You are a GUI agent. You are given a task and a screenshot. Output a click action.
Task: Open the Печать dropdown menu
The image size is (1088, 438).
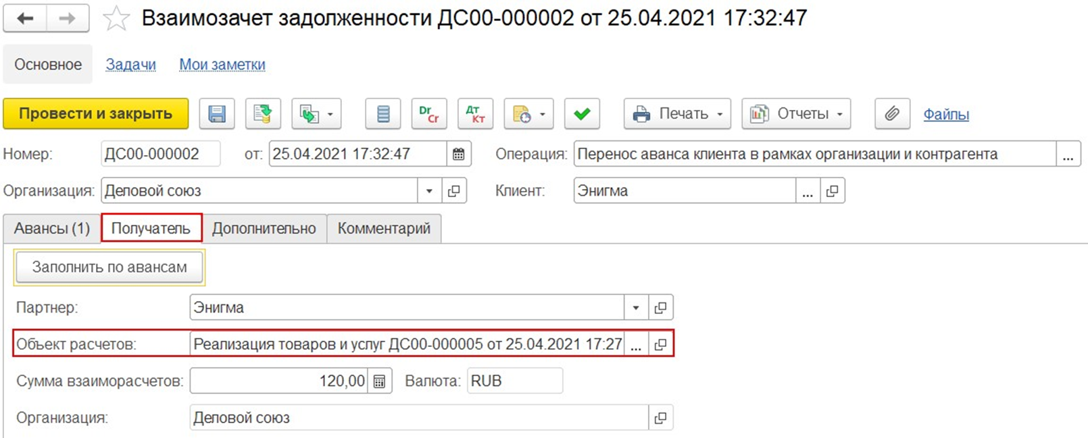tap(677, 114)
